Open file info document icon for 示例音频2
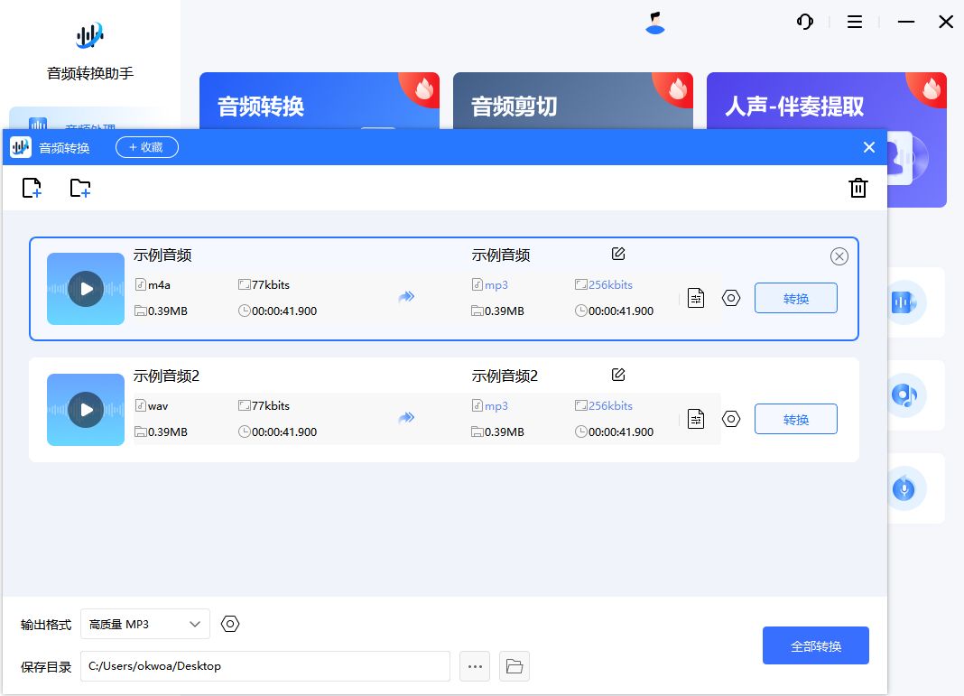This screenshot has height=696, width=964. 696,420
